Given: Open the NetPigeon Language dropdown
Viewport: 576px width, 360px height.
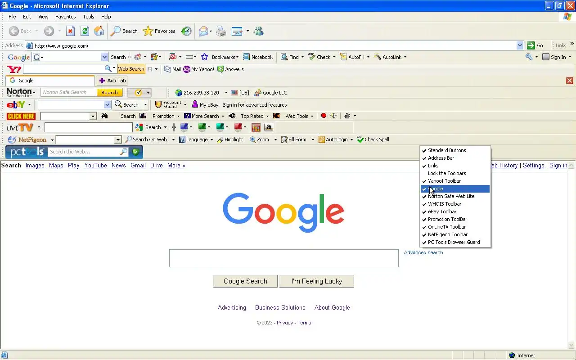Looking at the screenshot, I should (211, 139).
